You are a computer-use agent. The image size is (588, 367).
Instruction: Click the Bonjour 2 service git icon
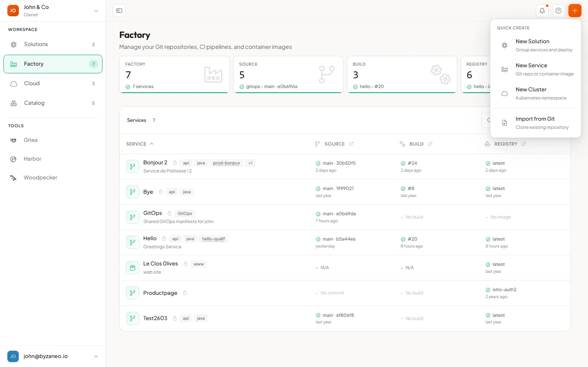point(132,166)
